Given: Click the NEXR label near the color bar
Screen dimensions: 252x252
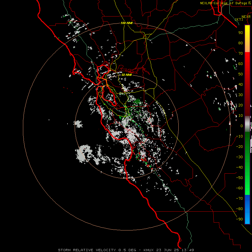Looking at the screenshot, I should [246, 17].
